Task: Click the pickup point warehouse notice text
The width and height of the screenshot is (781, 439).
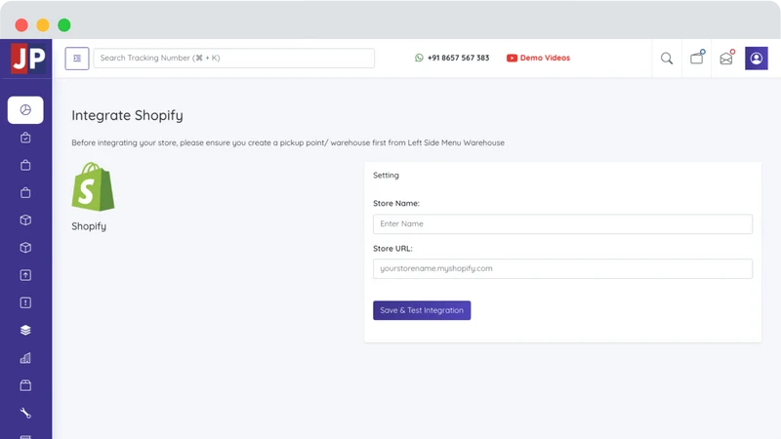Action: pos(288,142)
